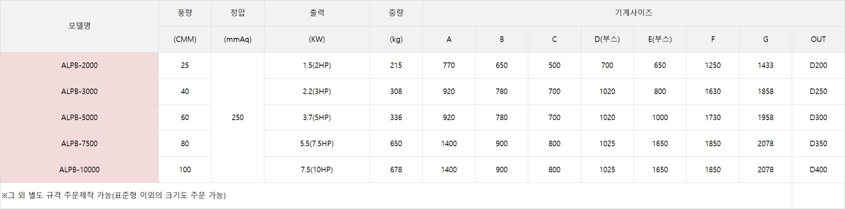The width and height of the screenshot is (845, 209).
Task: Select the ALPB-2000 model cell
Action: [x=79, y=65]
